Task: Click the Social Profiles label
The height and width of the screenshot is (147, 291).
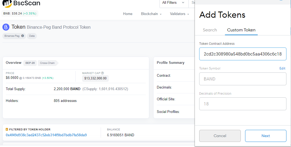Action: click(x=168, y=112)
